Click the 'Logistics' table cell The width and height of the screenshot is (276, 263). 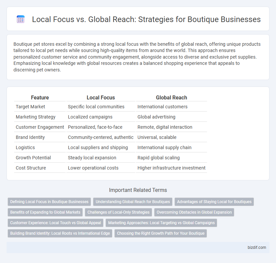tap(40, 147)
